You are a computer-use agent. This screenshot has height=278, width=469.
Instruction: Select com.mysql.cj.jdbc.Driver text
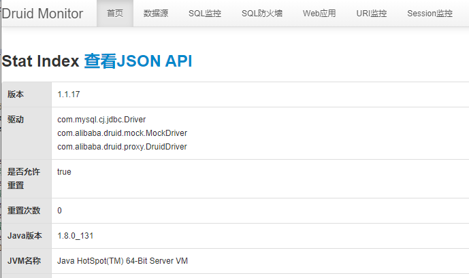101,120
